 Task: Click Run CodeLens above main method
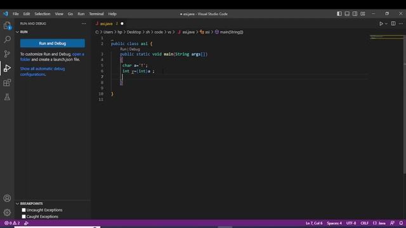(x=123, y=49)
